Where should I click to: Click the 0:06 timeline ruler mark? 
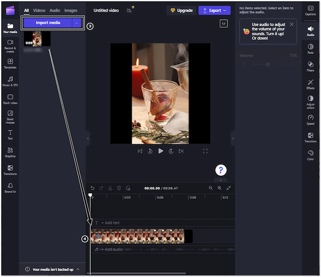click(x=160, y=198)
